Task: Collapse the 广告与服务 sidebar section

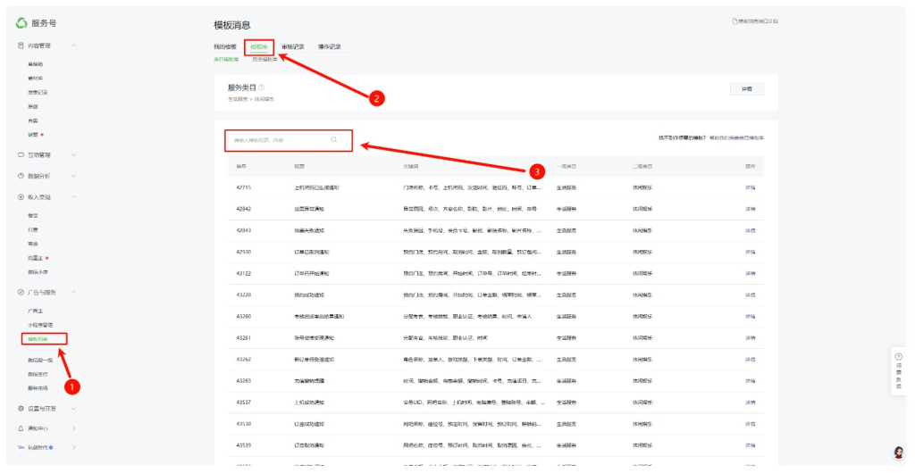Action: click(73, 292)
